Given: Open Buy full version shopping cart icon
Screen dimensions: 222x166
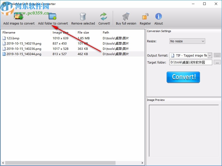Looking at the screenshot, I should point(126,16).
